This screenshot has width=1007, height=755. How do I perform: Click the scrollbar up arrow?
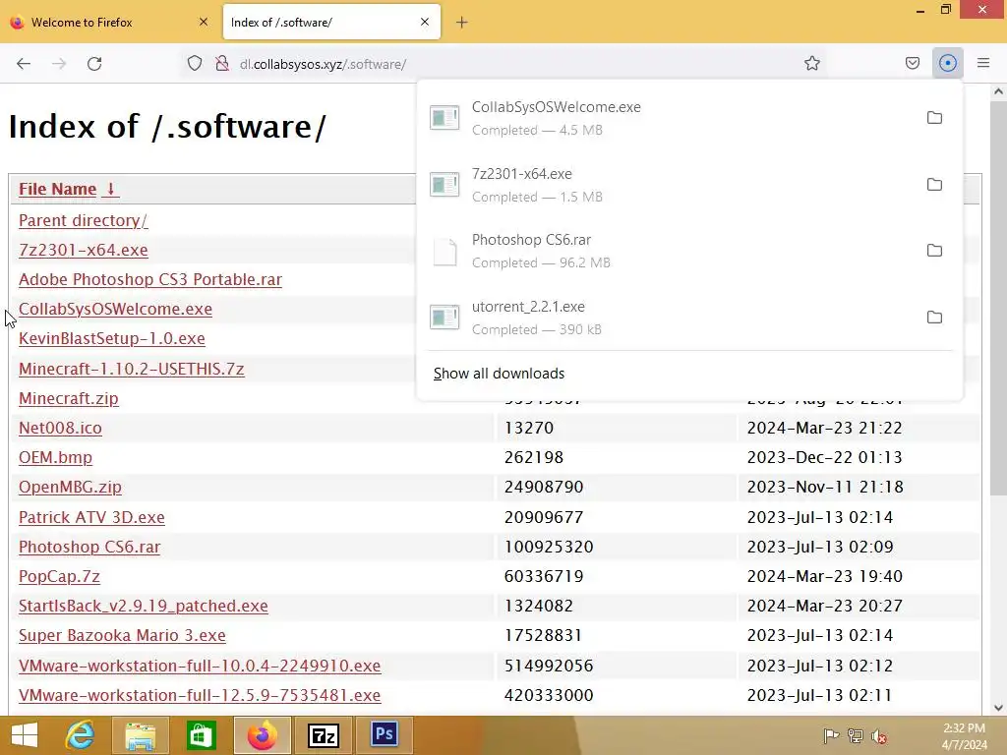[998, 91]
